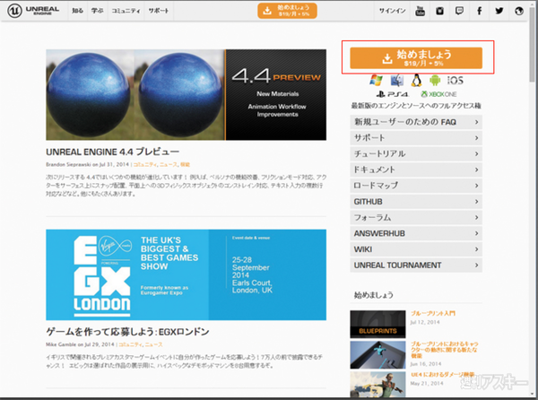Viewport: 538px width, 400px height.
Task: Click the Xbox One logo
Action: [438, 94]
